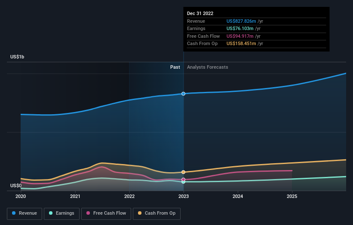The image size is (353, 225).
Task: Click the 2024 x-axis label
Action: (x=238, y=196)
